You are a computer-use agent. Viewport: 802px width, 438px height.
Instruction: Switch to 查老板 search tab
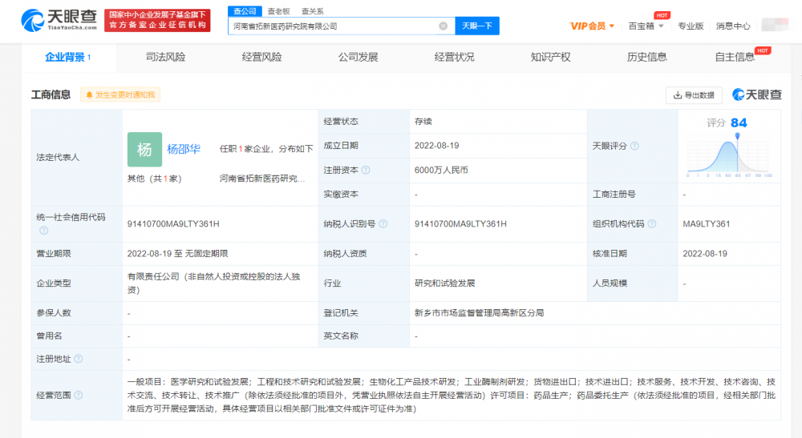[x=279, y=11]
